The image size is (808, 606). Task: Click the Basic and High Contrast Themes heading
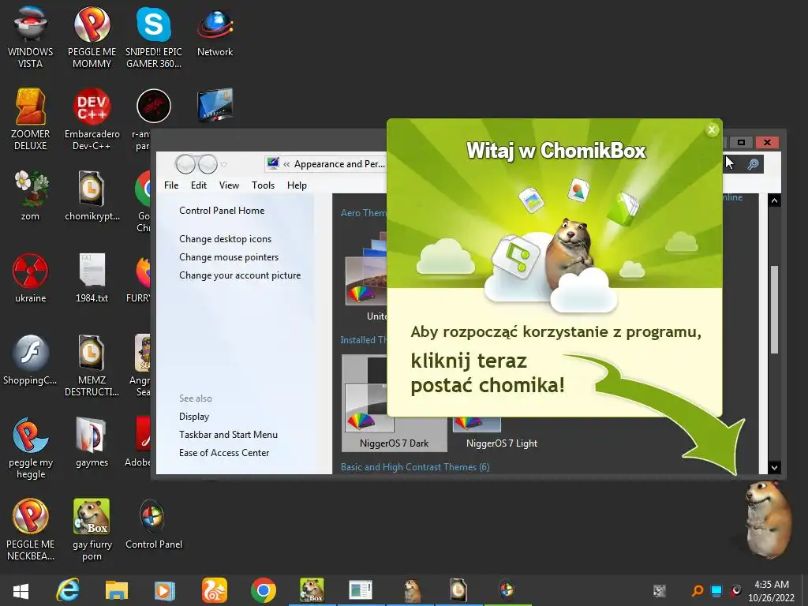pyautogui.click(x=415, y=467)
